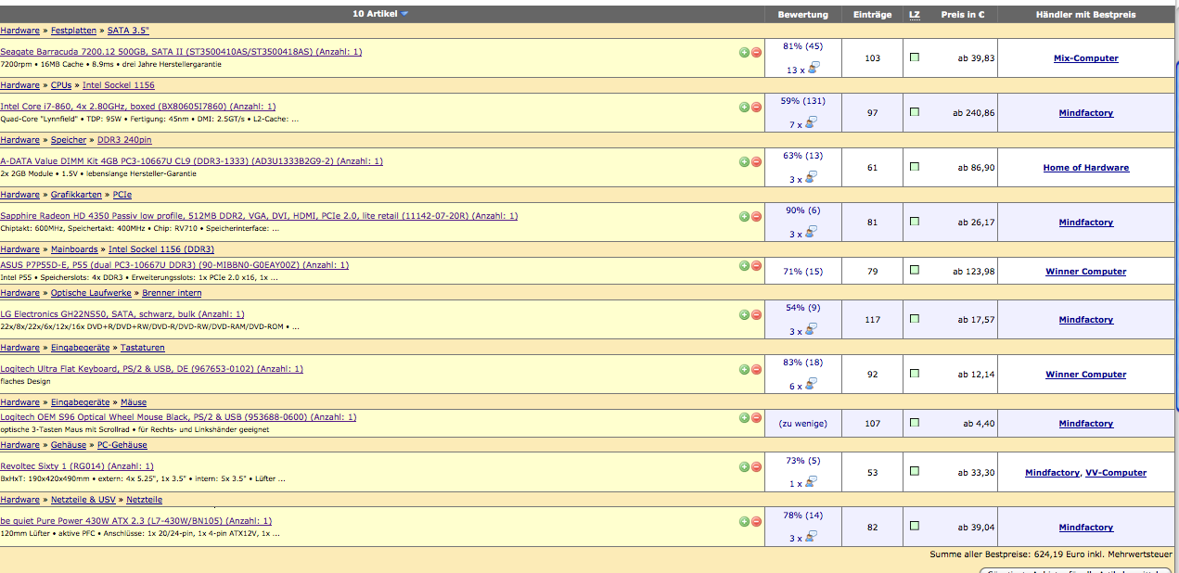Add one Logitech S96 mouse via plus icon
This screenshot has height=573, width=1179.
[x=744, y=417]
